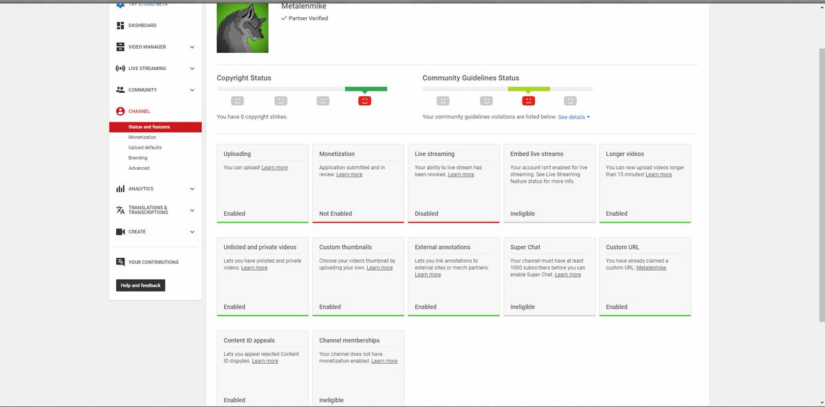This screenshot has width=825, height=407.
Task: Click the red Channel account icon
Action: 120,111
